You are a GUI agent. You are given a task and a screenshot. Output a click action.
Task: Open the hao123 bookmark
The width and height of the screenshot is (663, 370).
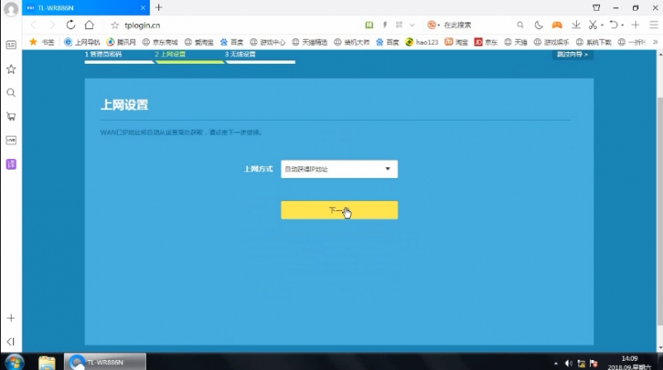pyautogui.click(x=422, y=42)
